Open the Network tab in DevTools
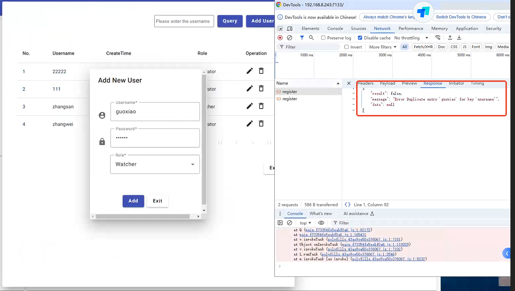 point(382,29)
